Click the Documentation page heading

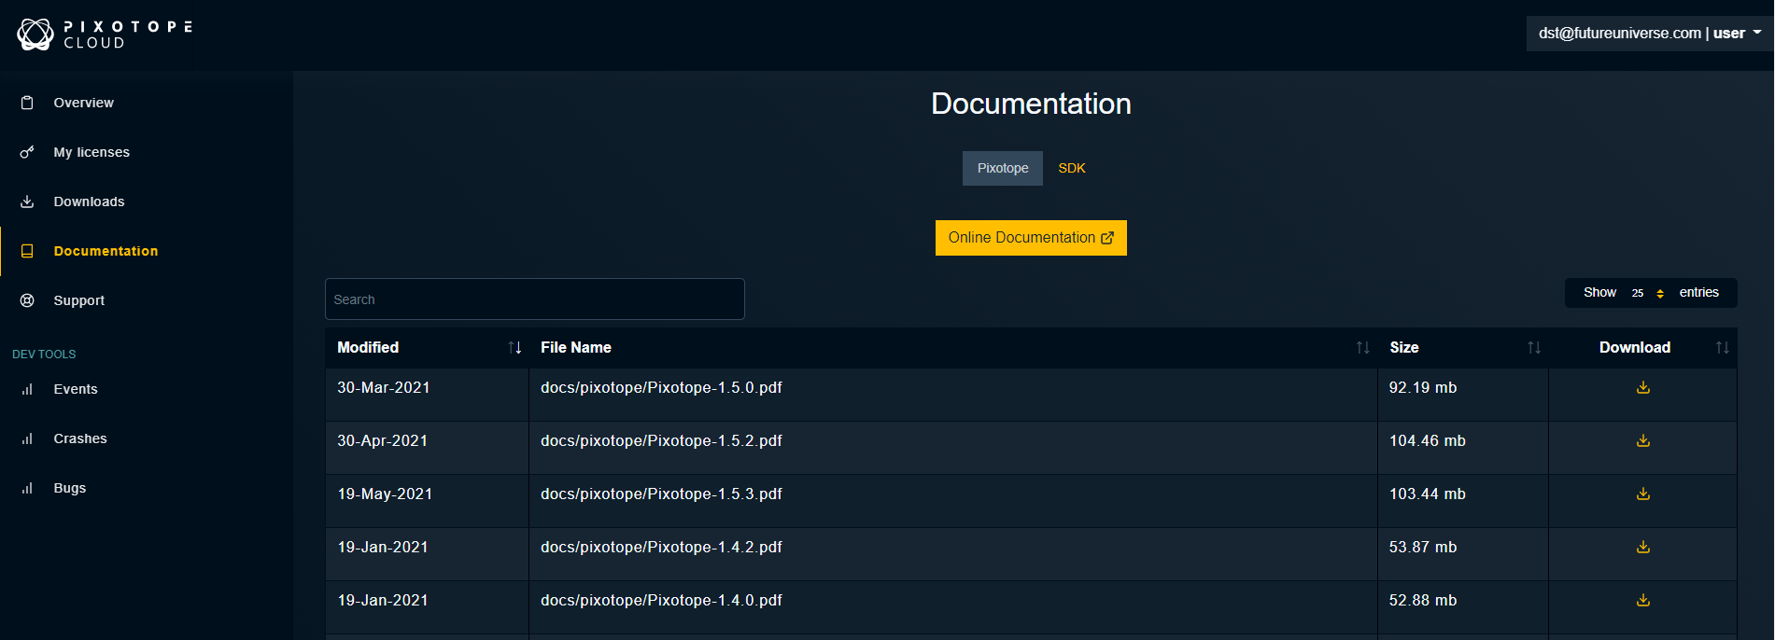coord(1031,104)
